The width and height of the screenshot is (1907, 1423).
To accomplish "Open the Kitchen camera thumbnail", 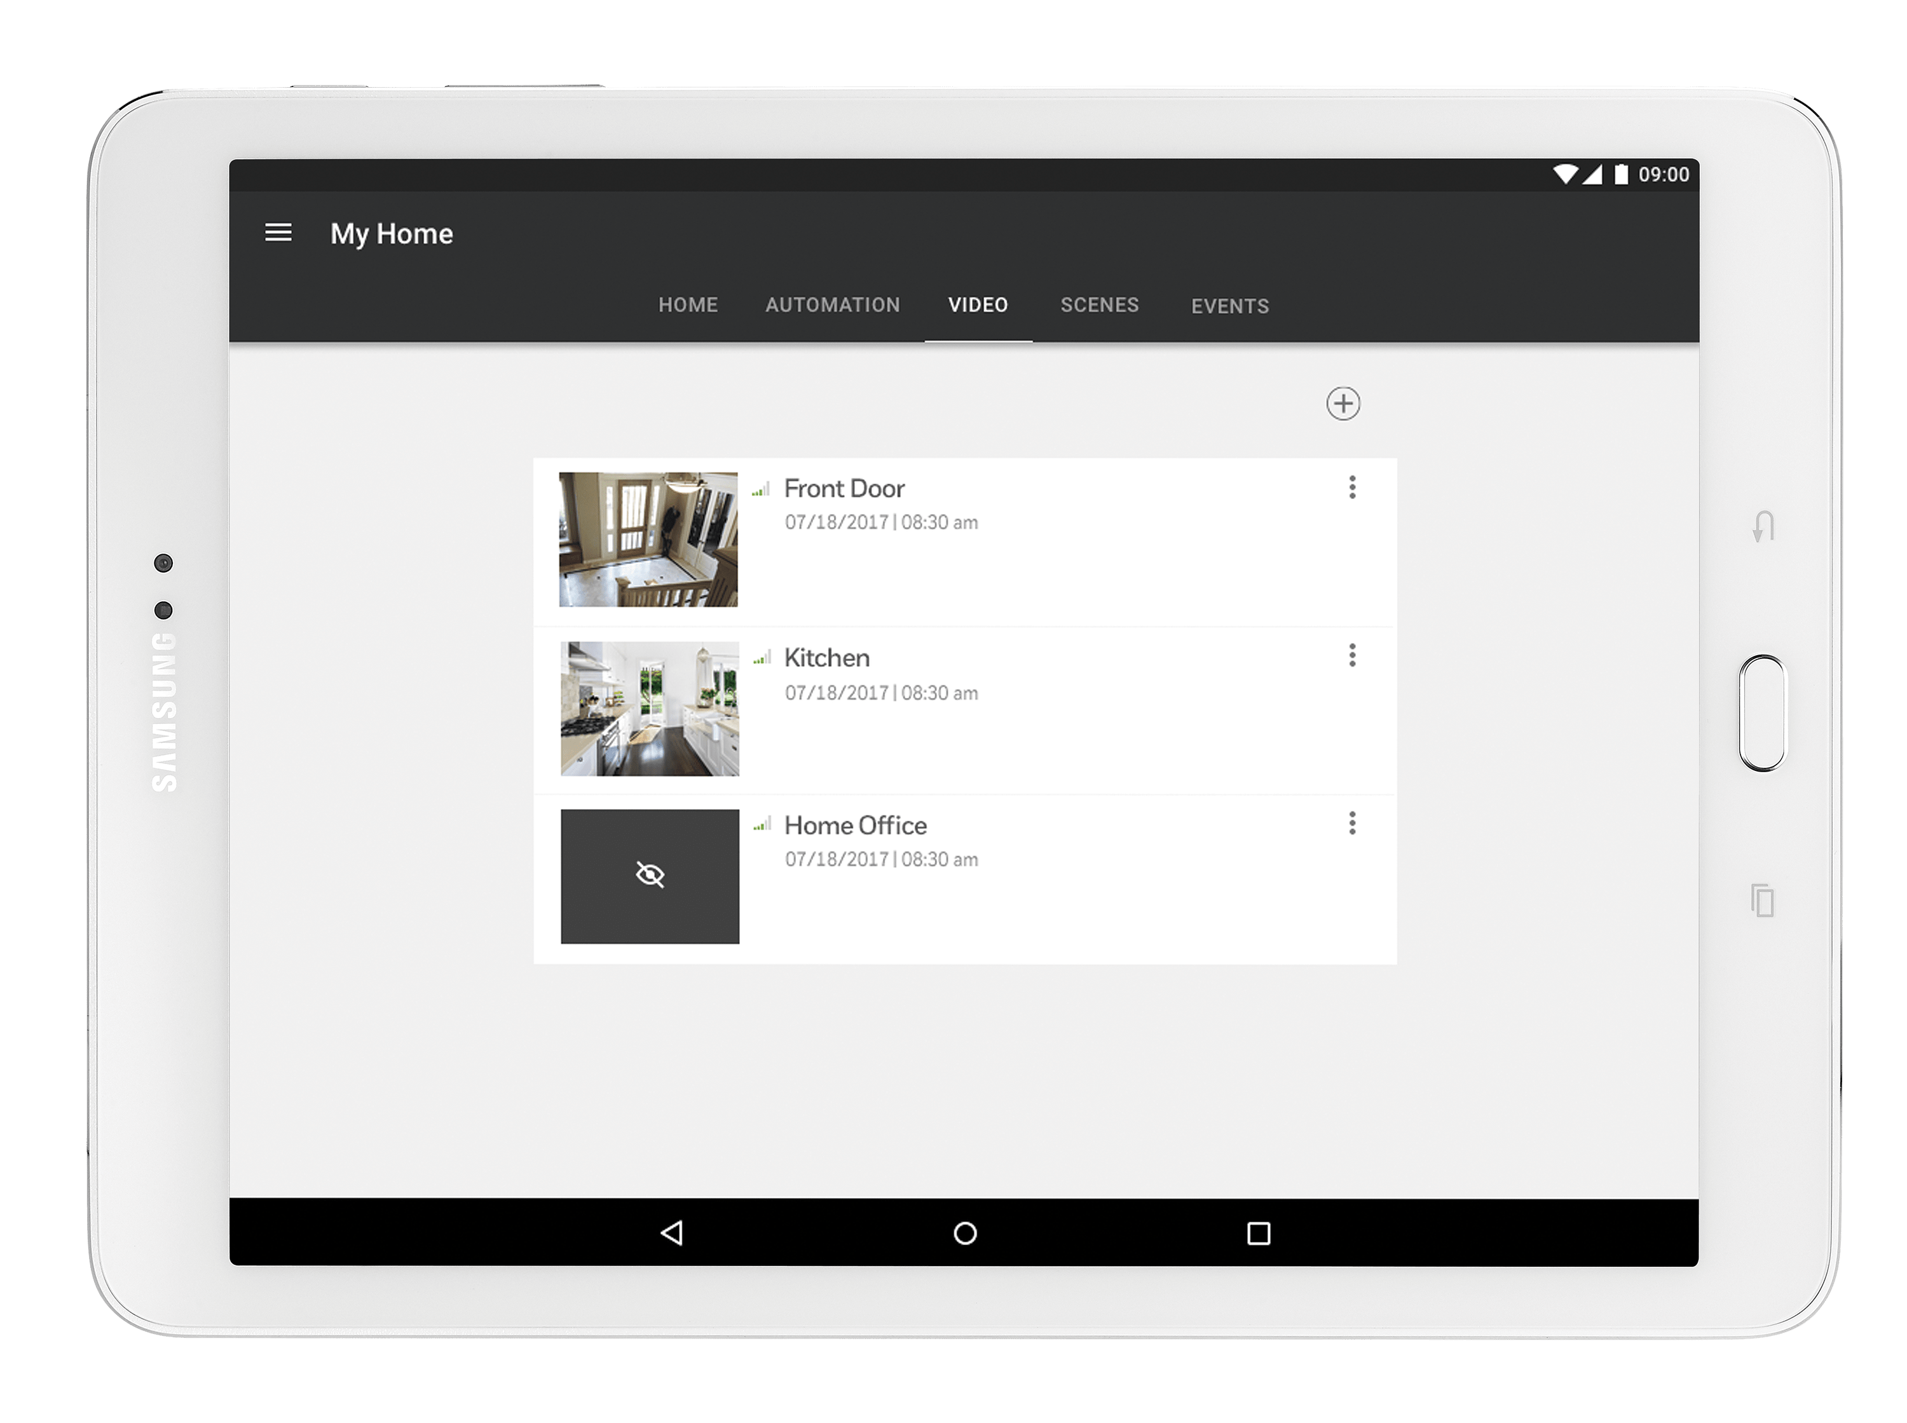I will [650, 708].
